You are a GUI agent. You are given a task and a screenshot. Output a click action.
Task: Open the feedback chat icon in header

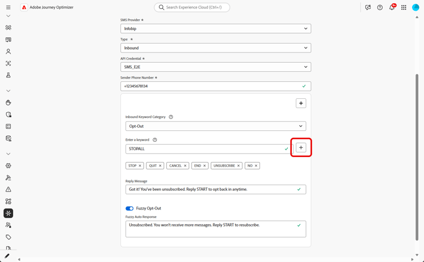point(368,7)
